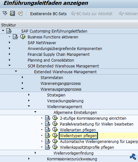Viewport: 138px width, 162px height.
Task: Collapse the Warenausgangsprozess node
Action: pyautogui.click(x=23, y=89)
